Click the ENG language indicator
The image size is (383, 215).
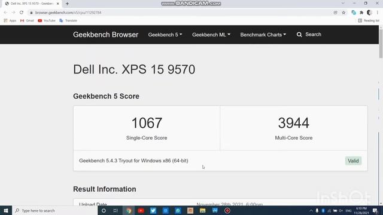click(348, 211)
